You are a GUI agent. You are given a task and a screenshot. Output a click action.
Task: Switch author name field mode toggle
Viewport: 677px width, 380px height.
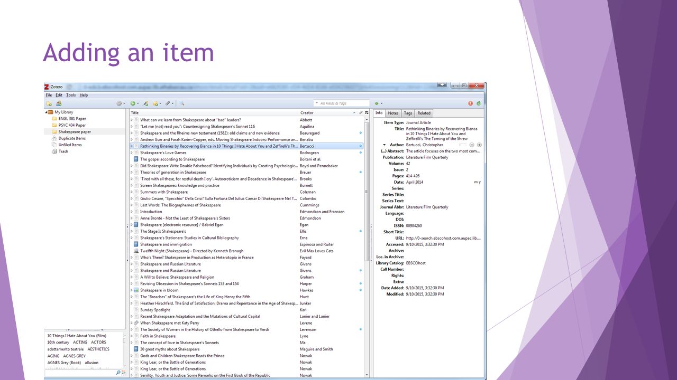(x=463, y=145)
